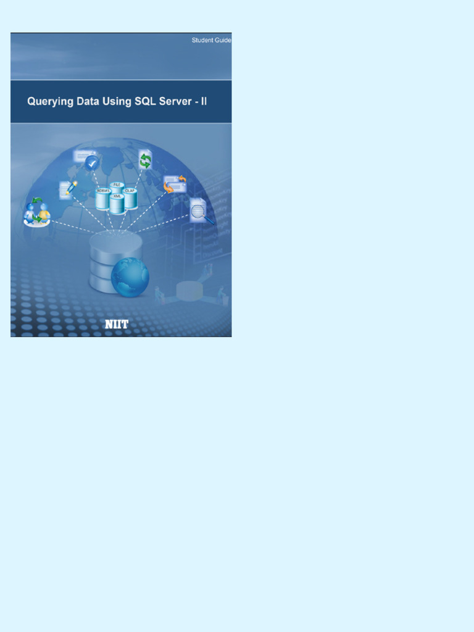Click the document with pencil icon
Viewport: 474px width, 632px height.
68,190
